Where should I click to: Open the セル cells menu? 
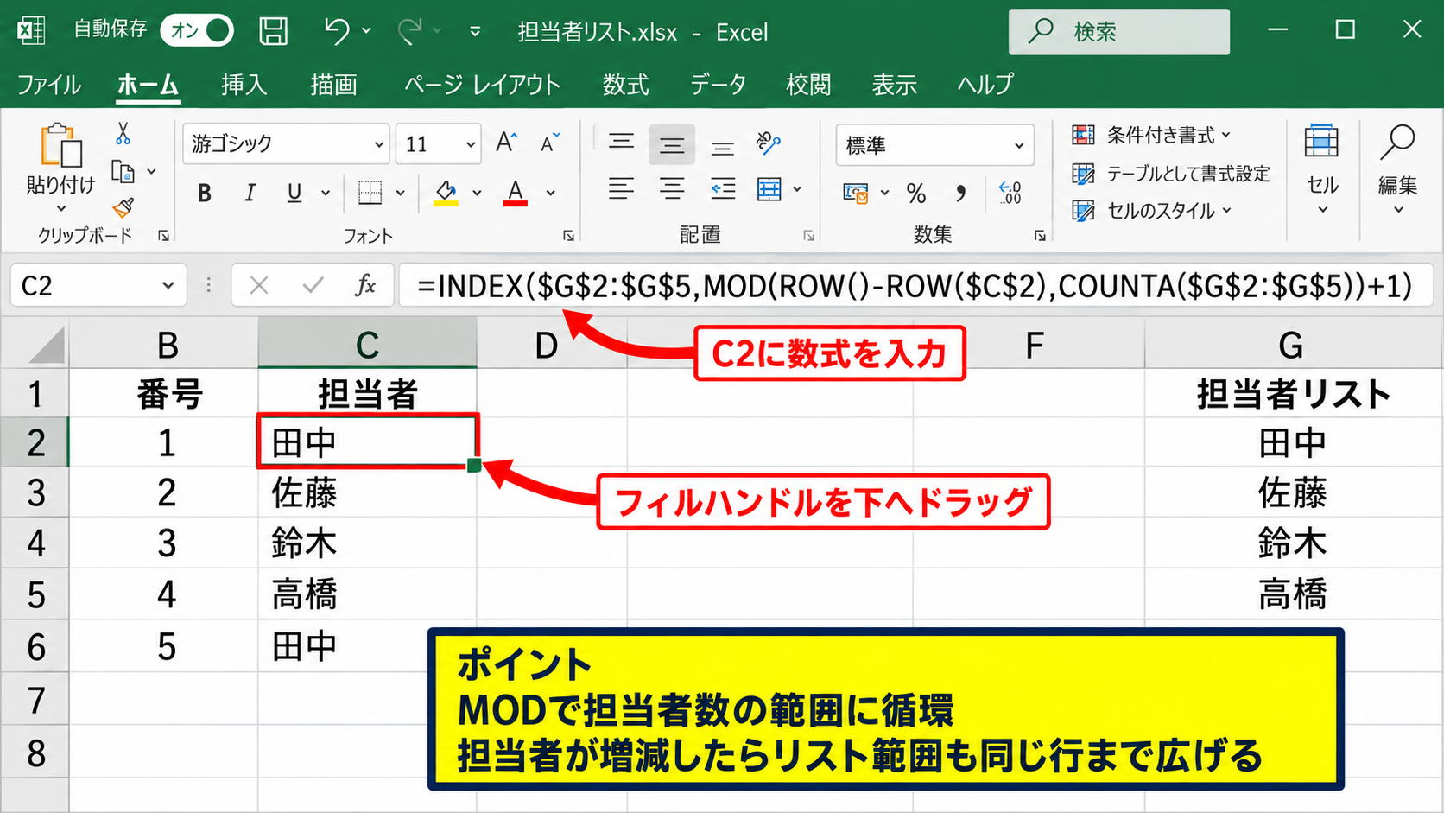click(x=1322, y=168)
